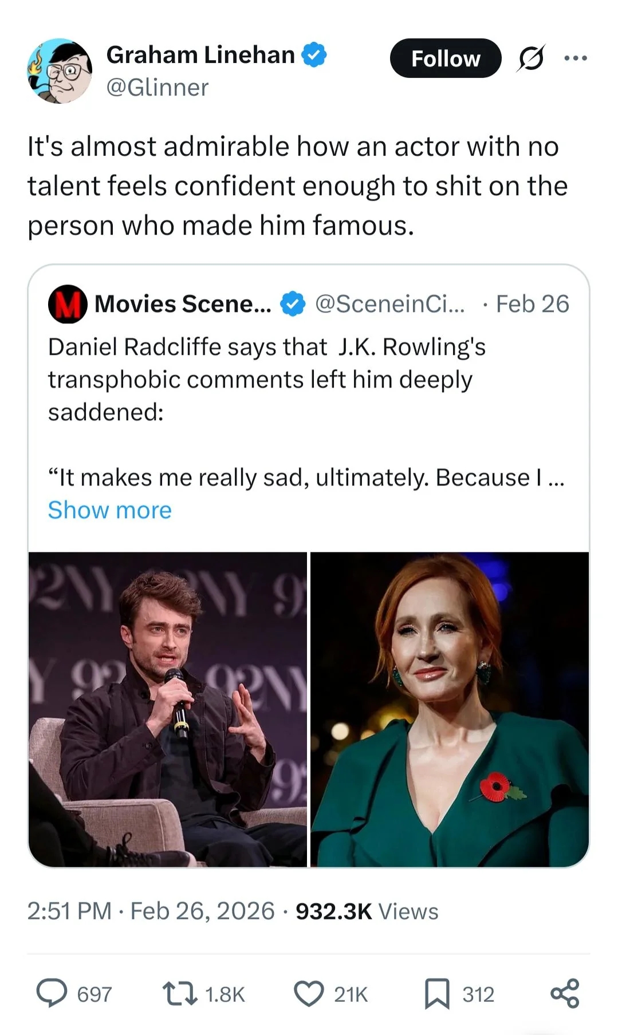Click the repost arrows icon
Image resolution: width=618 pixels, height=1035 pixels.
coord(180,993)
